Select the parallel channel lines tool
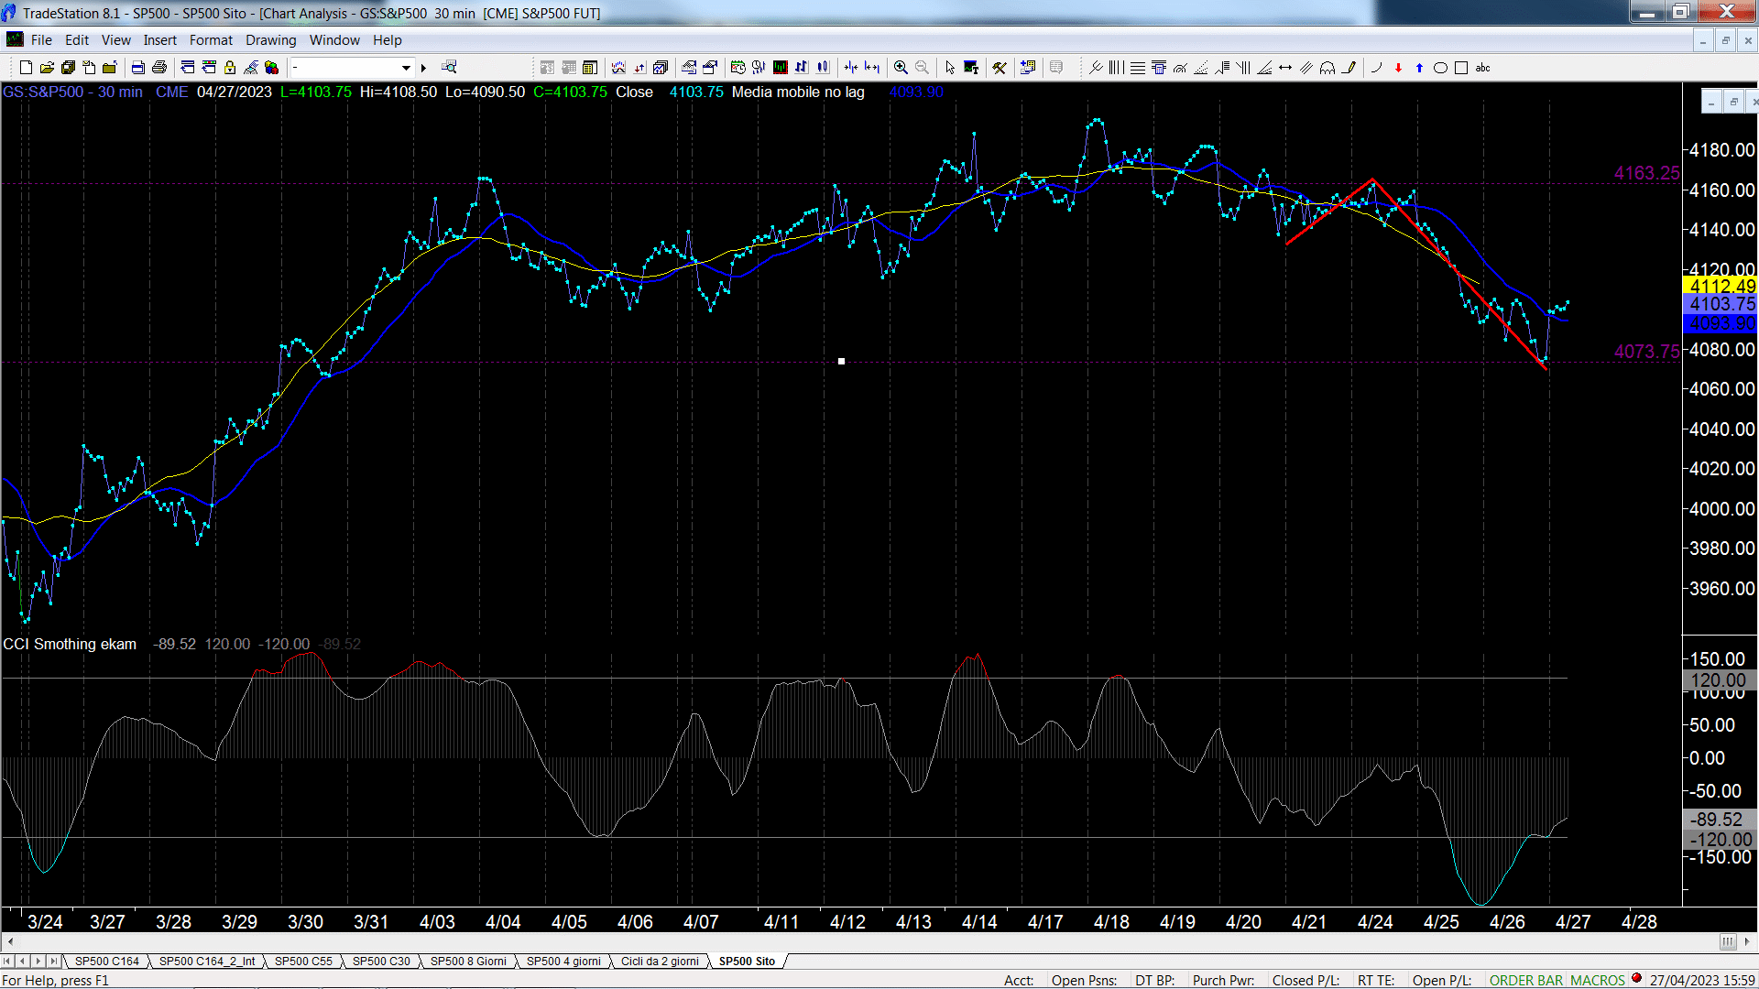The height and width of the screenshot is (989, 1759). coord(1306,68)
